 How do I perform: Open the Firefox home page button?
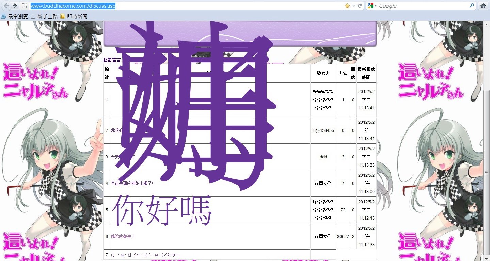click(x=483, y=6)
